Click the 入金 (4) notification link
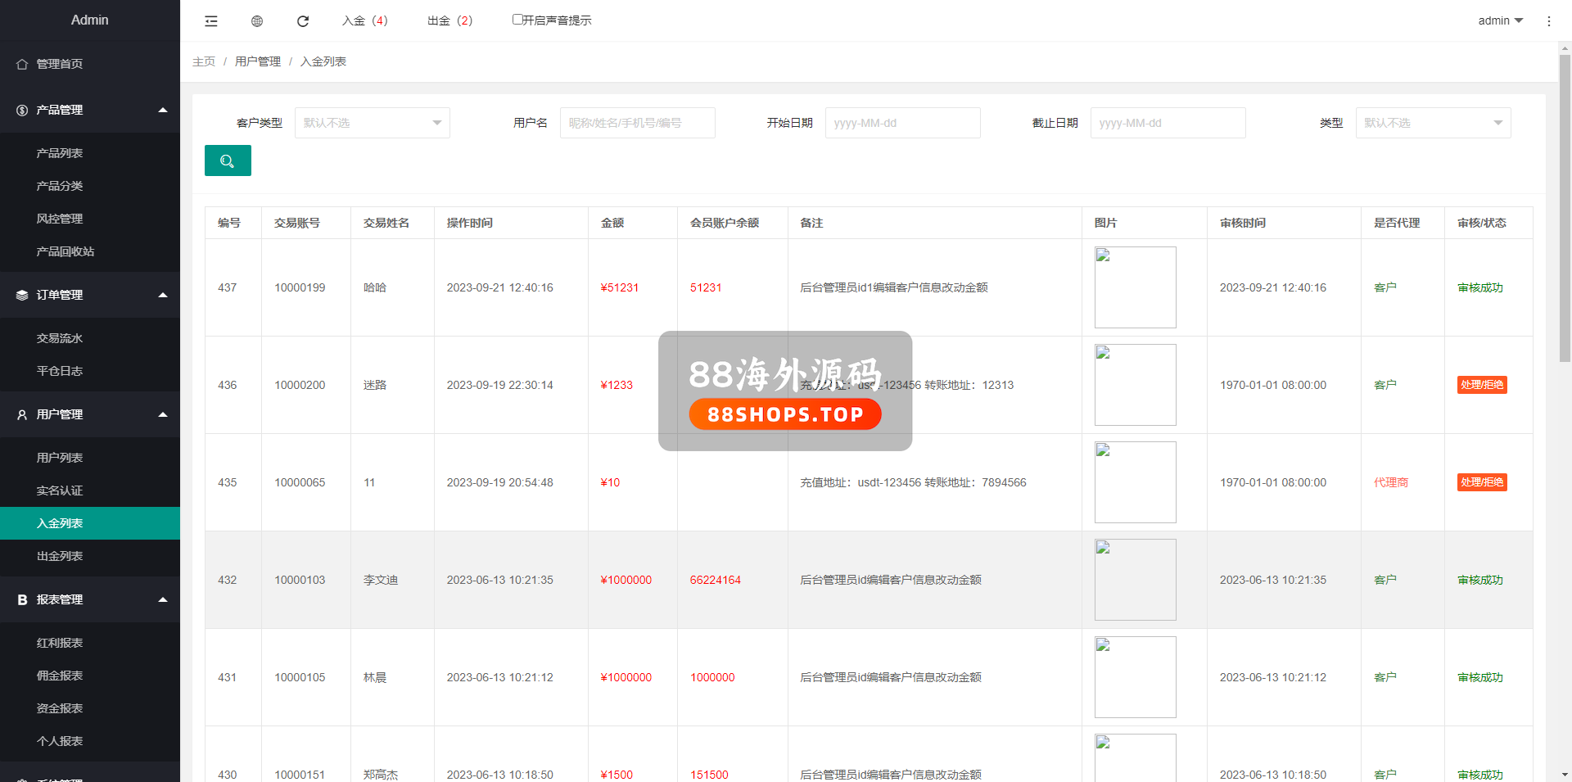 coord(364,20)
